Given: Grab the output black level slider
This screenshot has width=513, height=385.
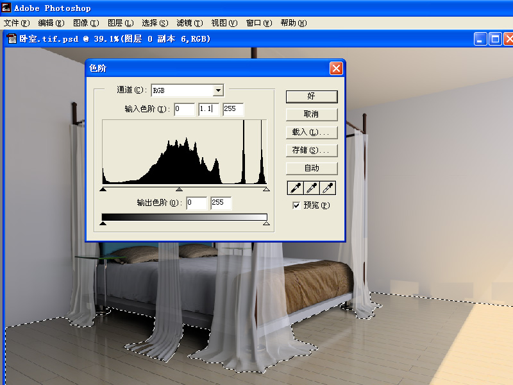Looking at the screenshot, I should 103,223.
